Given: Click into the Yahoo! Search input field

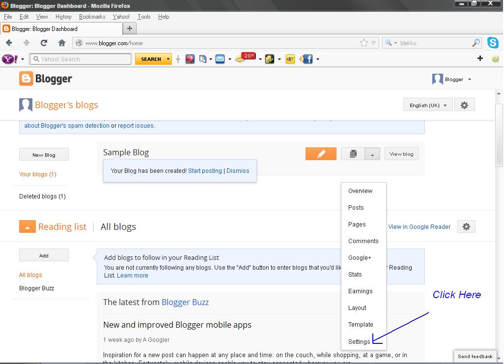Looking at the screenshot, I should tap(81, 59).
